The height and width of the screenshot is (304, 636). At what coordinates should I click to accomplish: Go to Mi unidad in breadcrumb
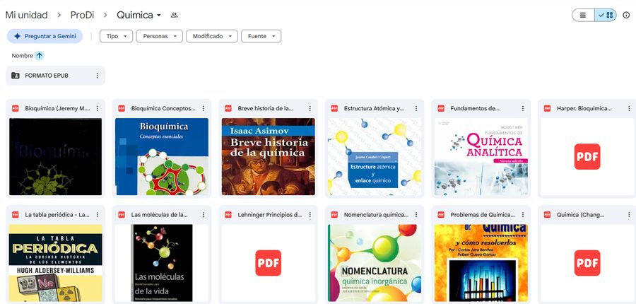[x=26, y=15]
